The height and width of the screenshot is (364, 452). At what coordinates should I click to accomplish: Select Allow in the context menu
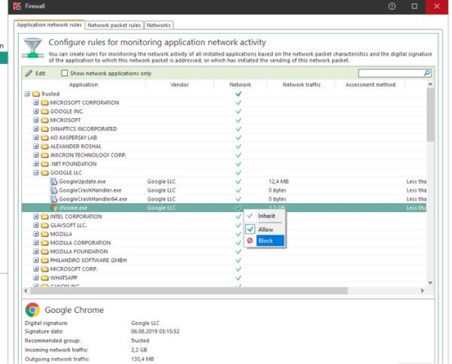pos(265,229)
